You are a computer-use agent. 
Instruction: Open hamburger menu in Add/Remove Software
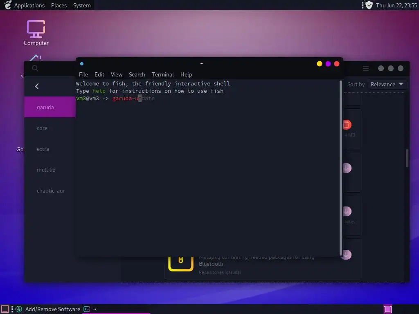pos(366,68)
